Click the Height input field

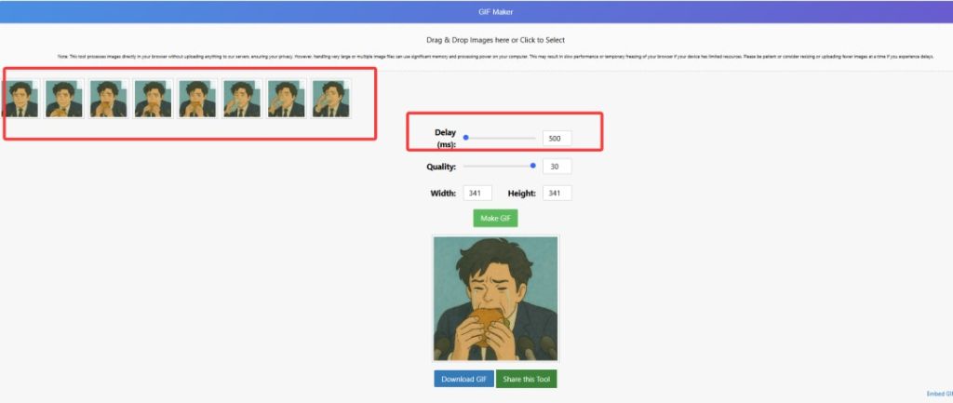(557, 194)
